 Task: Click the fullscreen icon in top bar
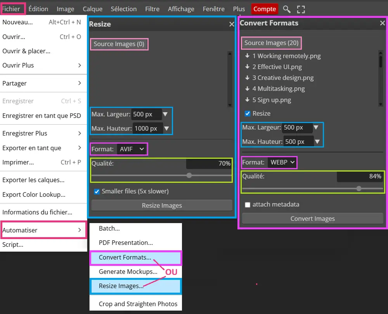[x=301, y=9]
